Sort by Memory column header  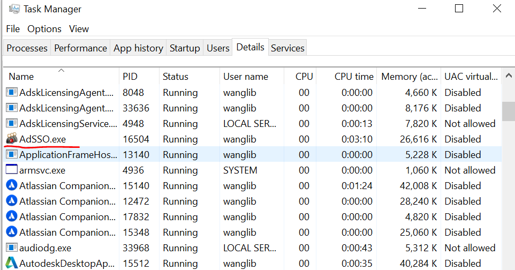tap(409, 77)
